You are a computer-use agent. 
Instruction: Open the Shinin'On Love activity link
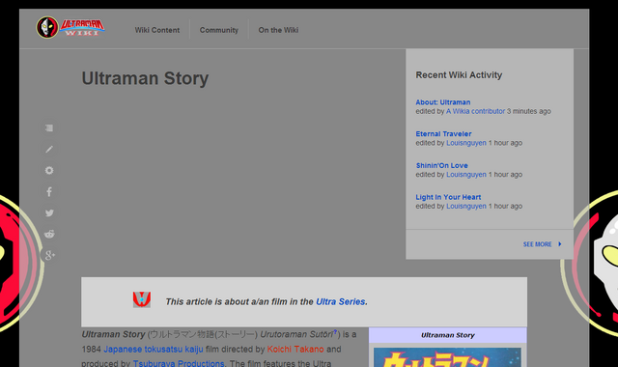coord(442,165)
